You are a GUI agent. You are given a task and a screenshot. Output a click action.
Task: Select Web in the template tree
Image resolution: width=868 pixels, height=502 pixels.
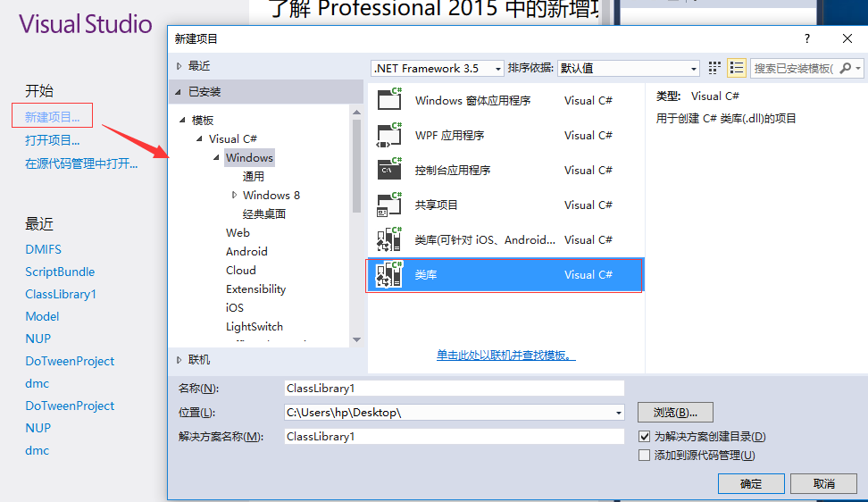[x=238, y=232]
